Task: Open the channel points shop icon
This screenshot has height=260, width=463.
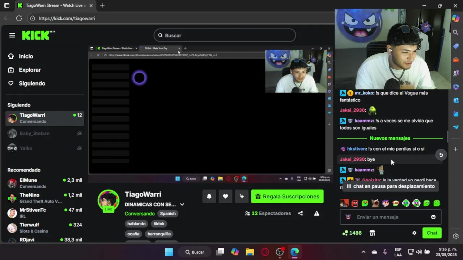Action: pyautogui.click(x=372, y=233)
